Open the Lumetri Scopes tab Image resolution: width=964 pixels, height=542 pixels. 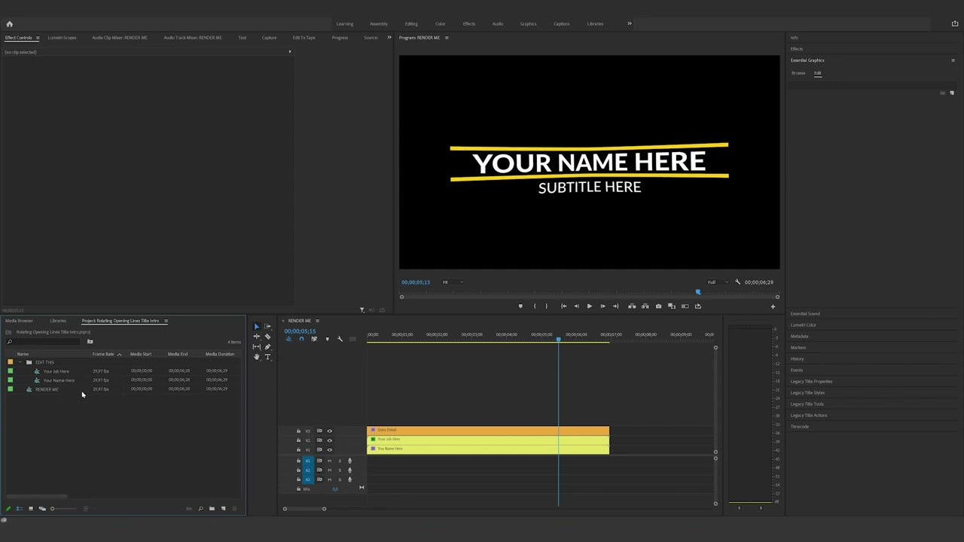62,38
